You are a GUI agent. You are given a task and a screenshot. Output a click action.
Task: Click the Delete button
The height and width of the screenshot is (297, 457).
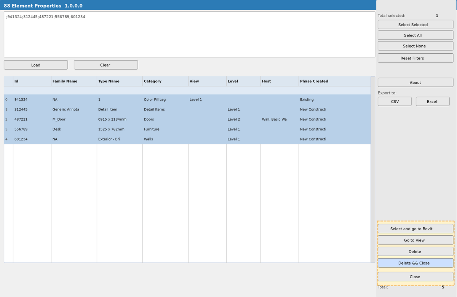pos(415,251)
